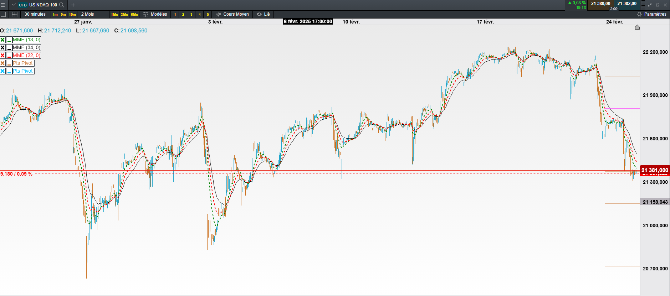The height and width of the screenshot is (296, 670).
Task: Select the US NDAQ 100 chart tab
Action: [37, 5]
